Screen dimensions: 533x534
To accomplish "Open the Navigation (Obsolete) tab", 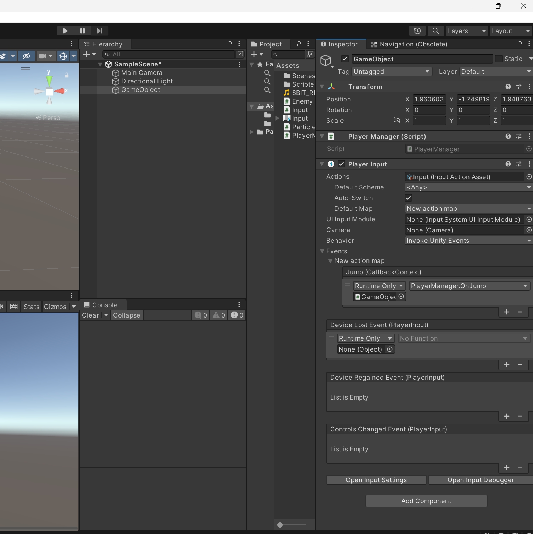I will [409, 44].
